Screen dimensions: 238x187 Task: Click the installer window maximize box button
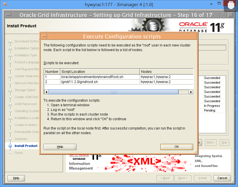[230, 15]
